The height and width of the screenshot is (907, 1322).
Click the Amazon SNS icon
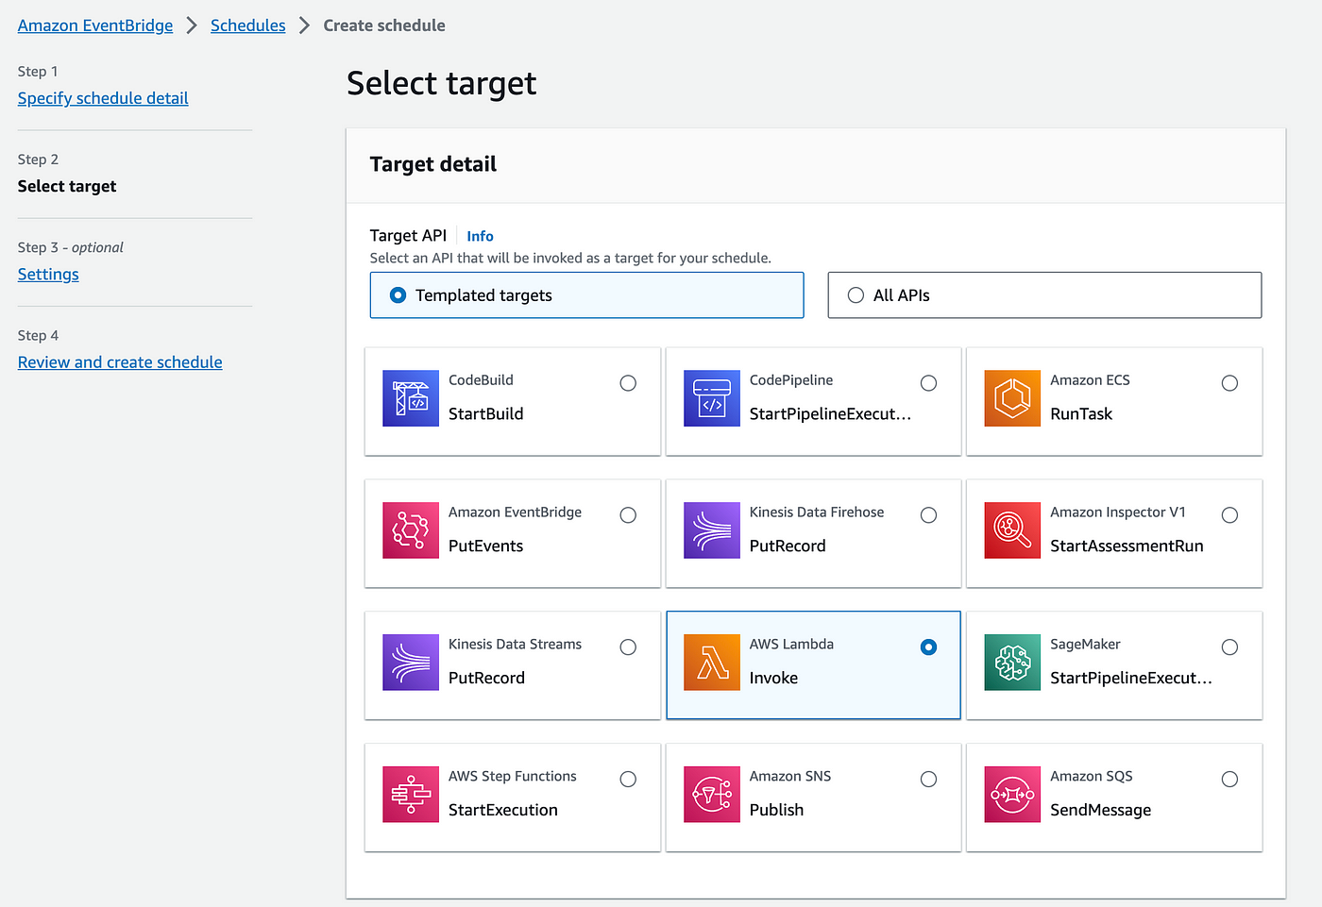coord(712,795)
